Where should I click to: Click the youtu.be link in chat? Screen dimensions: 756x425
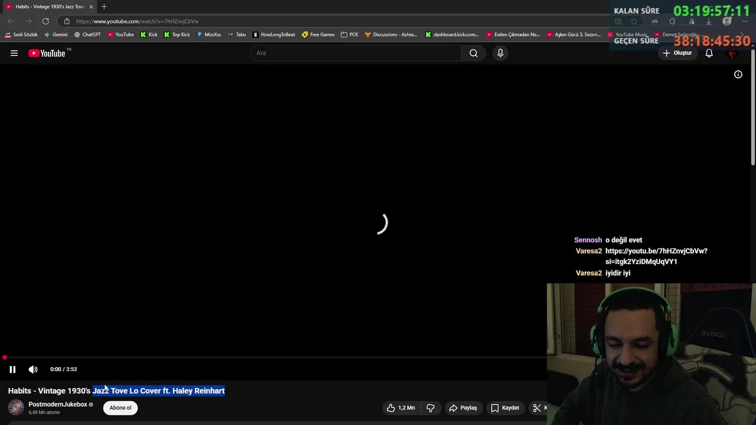(656, 256)
